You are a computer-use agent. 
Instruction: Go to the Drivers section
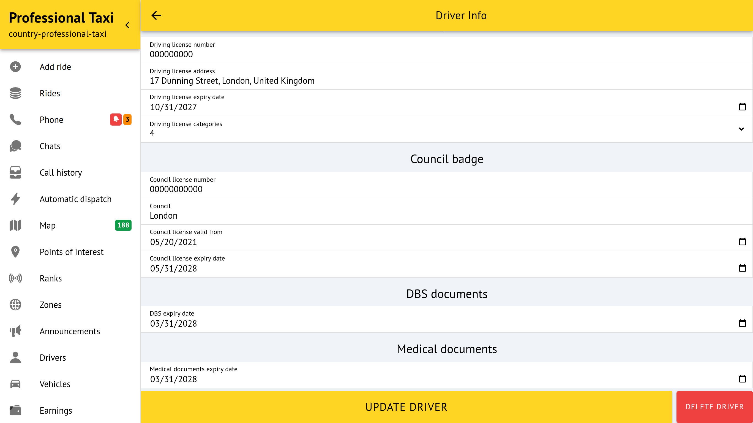pyautogui.click(x=53, y=357)
